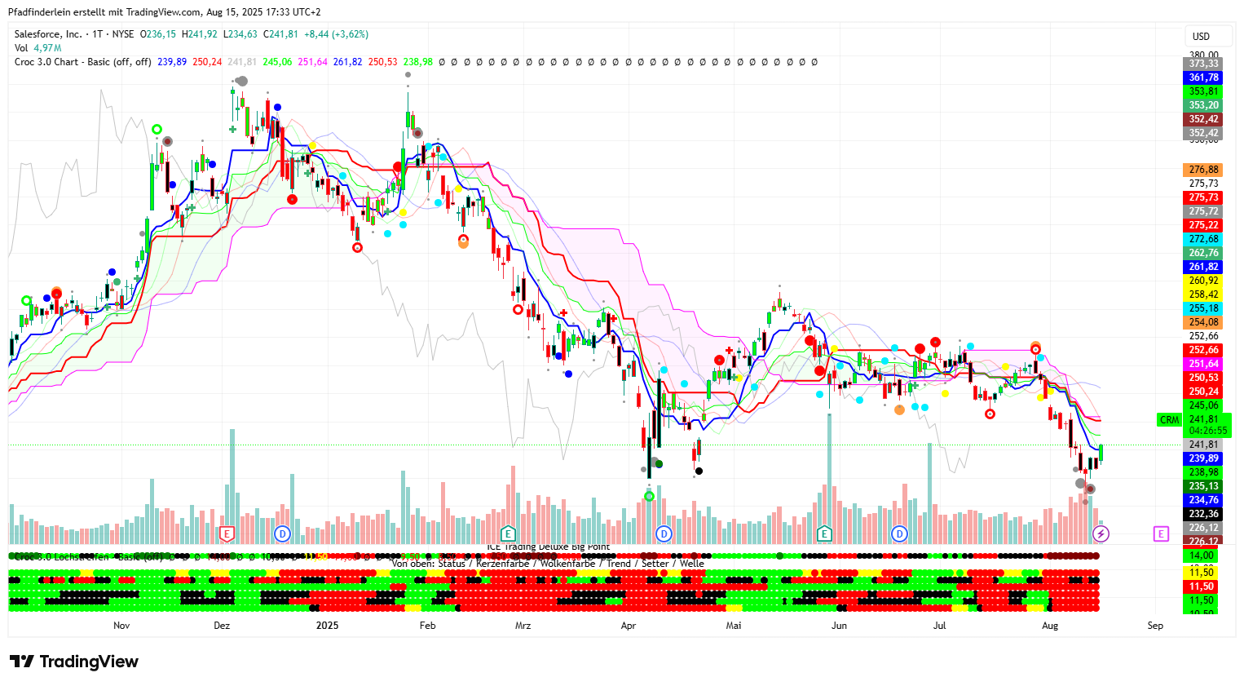The image size is (1244, 686).
Task: Click the dividend marker near Apr
Action: [x=664, y=534]
